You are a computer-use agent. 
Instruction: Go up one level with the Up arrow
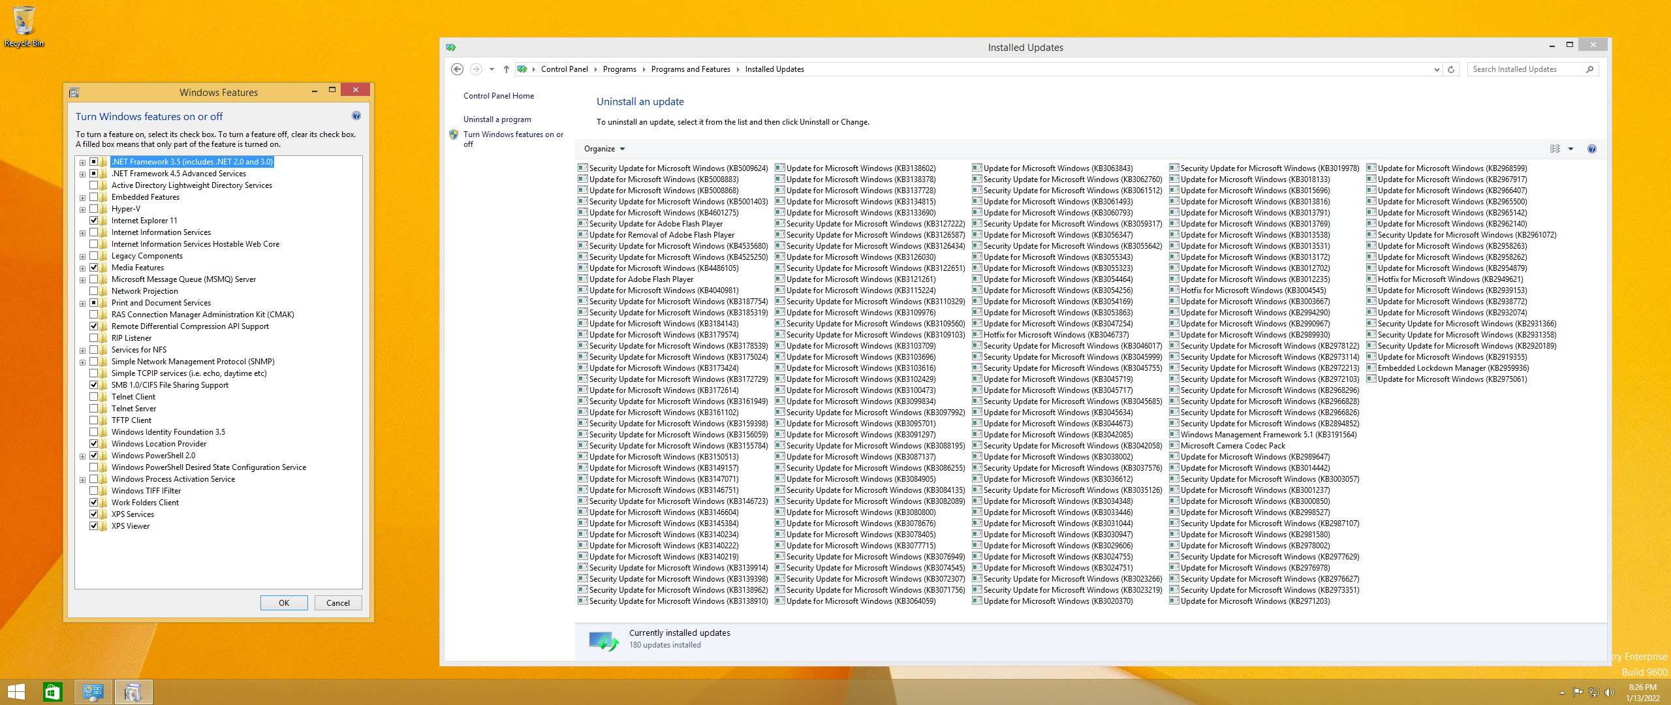pos(506,69)
